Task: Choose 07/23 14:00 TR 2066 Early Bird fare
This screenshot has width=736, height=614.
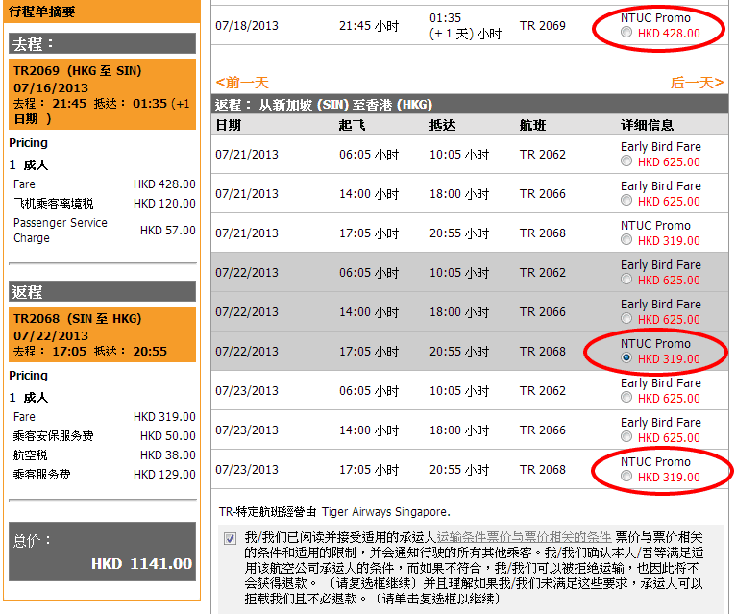Action: (x=626, y=437)
